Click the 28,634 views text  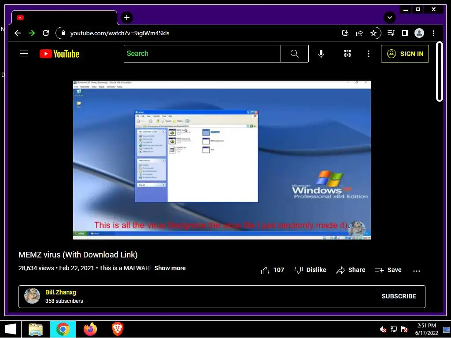36,268
